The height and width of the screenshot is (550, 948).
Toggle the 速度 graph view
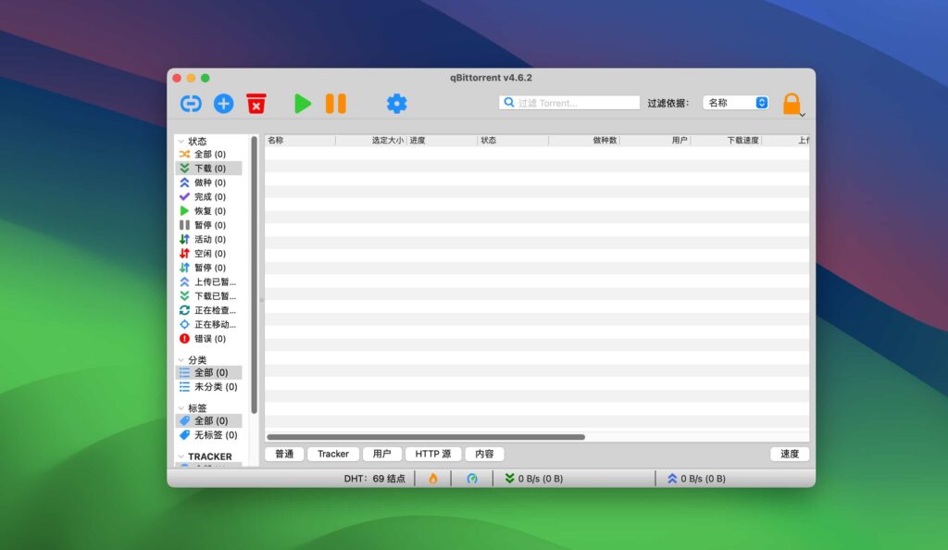[x=788, y=454]
